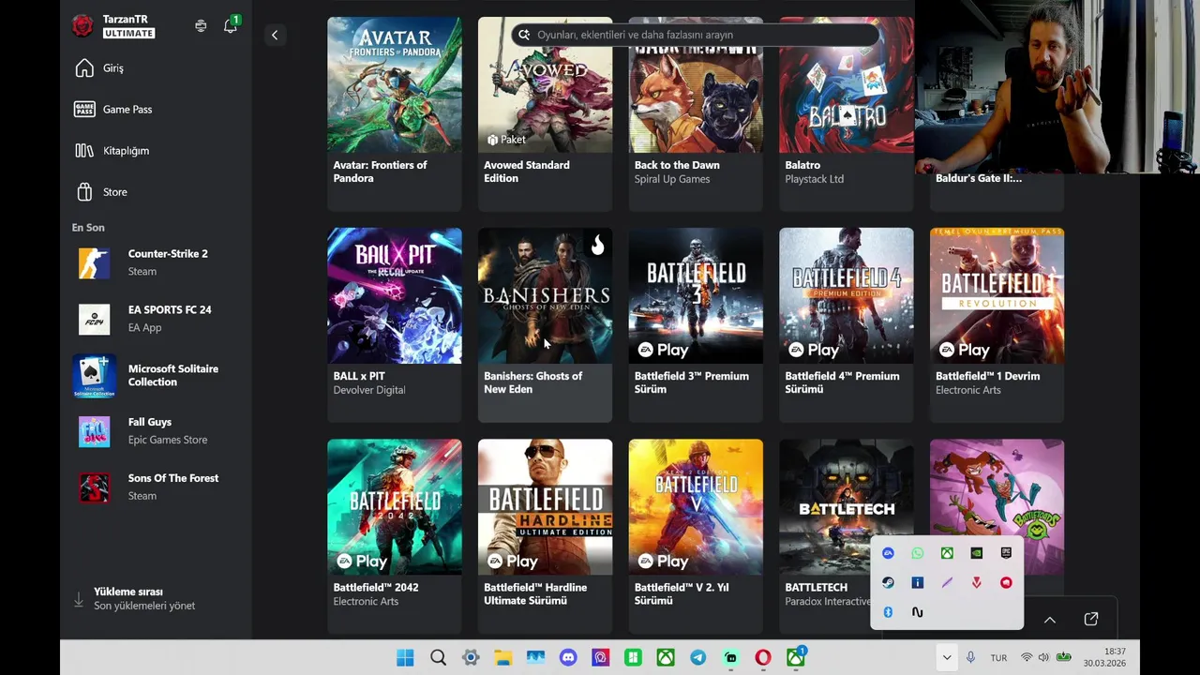The image size is (1200, 675).
Task: Open Windows Search from the taskbar
Action: point(438,657)
